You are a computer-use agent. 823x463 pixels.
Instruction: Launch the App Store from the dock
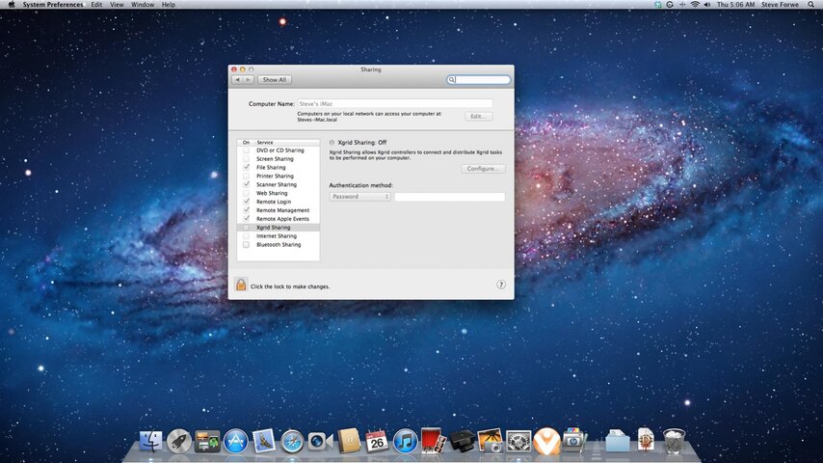coord(236,441)
